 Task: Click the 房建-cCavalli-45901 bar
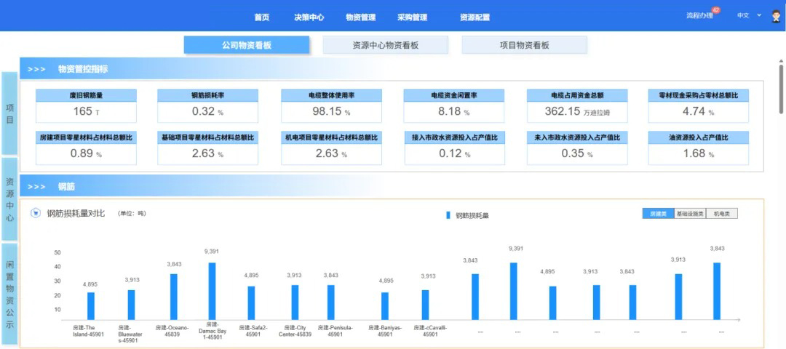pos(426,305)
